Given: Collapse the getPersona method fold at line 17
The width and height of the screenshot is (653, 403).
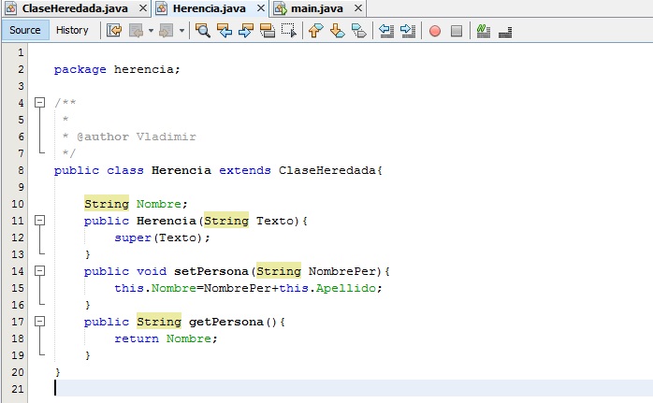Looking at the screenshot, I should pos(39,321).
